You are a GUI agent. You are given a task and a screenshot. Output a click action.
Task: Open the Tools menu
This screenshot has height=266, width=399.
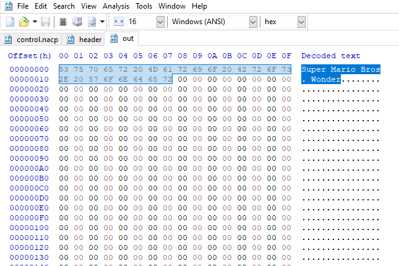[144, 6]
